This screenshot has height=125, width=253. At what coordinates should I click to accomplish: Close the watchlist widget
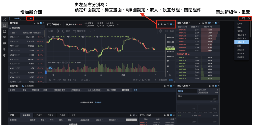[43, 23]
